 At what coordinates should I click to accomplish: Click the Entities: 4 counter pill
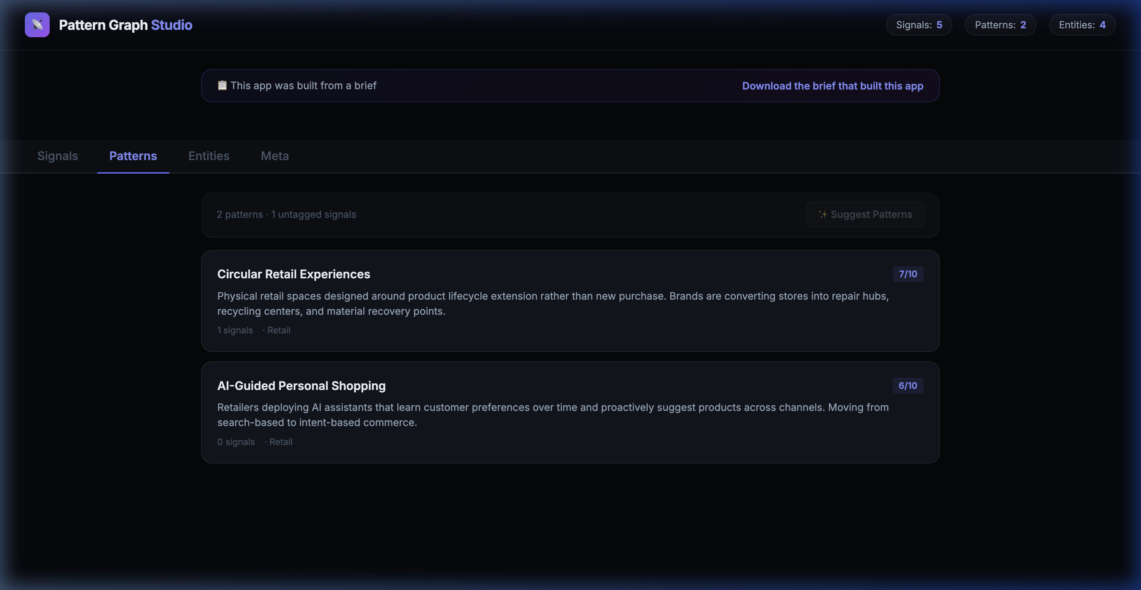point(1082,25)
